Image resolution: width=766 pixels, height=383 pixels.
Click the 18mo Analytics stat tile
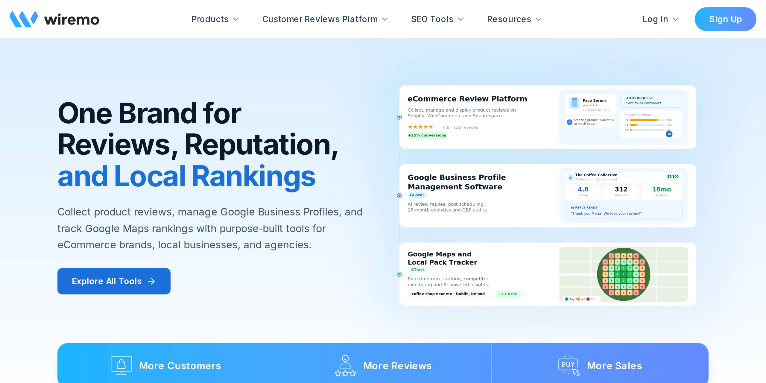pyautogui.click(x=661, y=192)
